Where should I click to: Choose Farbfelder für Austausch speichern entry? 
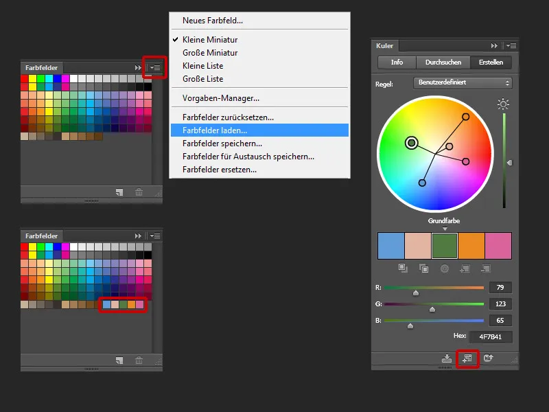pyautogui.click(x=248, y=157)
